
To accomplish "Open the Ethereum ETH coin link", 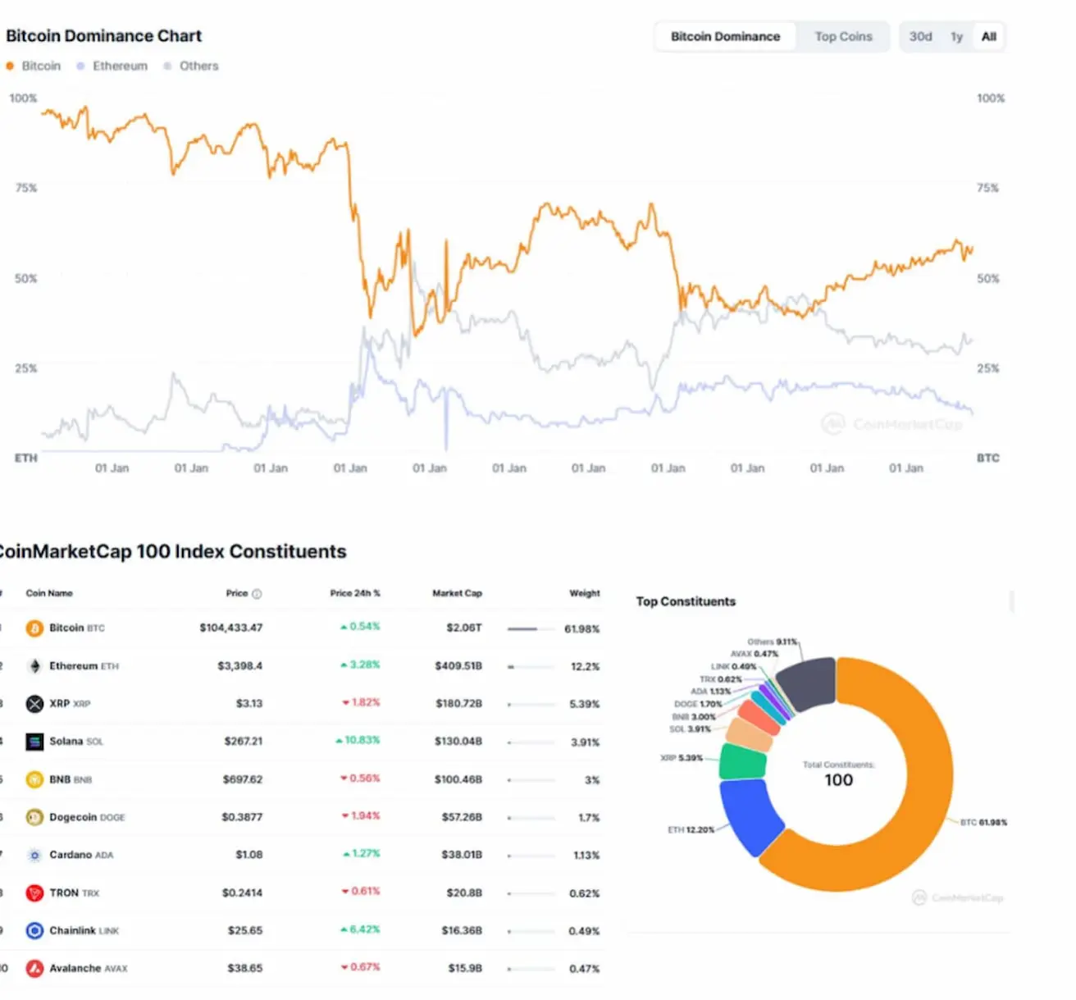I will [84, 666].
